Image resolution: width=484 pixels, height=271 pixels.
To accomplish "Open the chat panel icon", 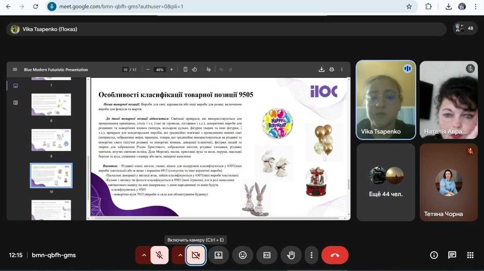I will click(452, 255).
